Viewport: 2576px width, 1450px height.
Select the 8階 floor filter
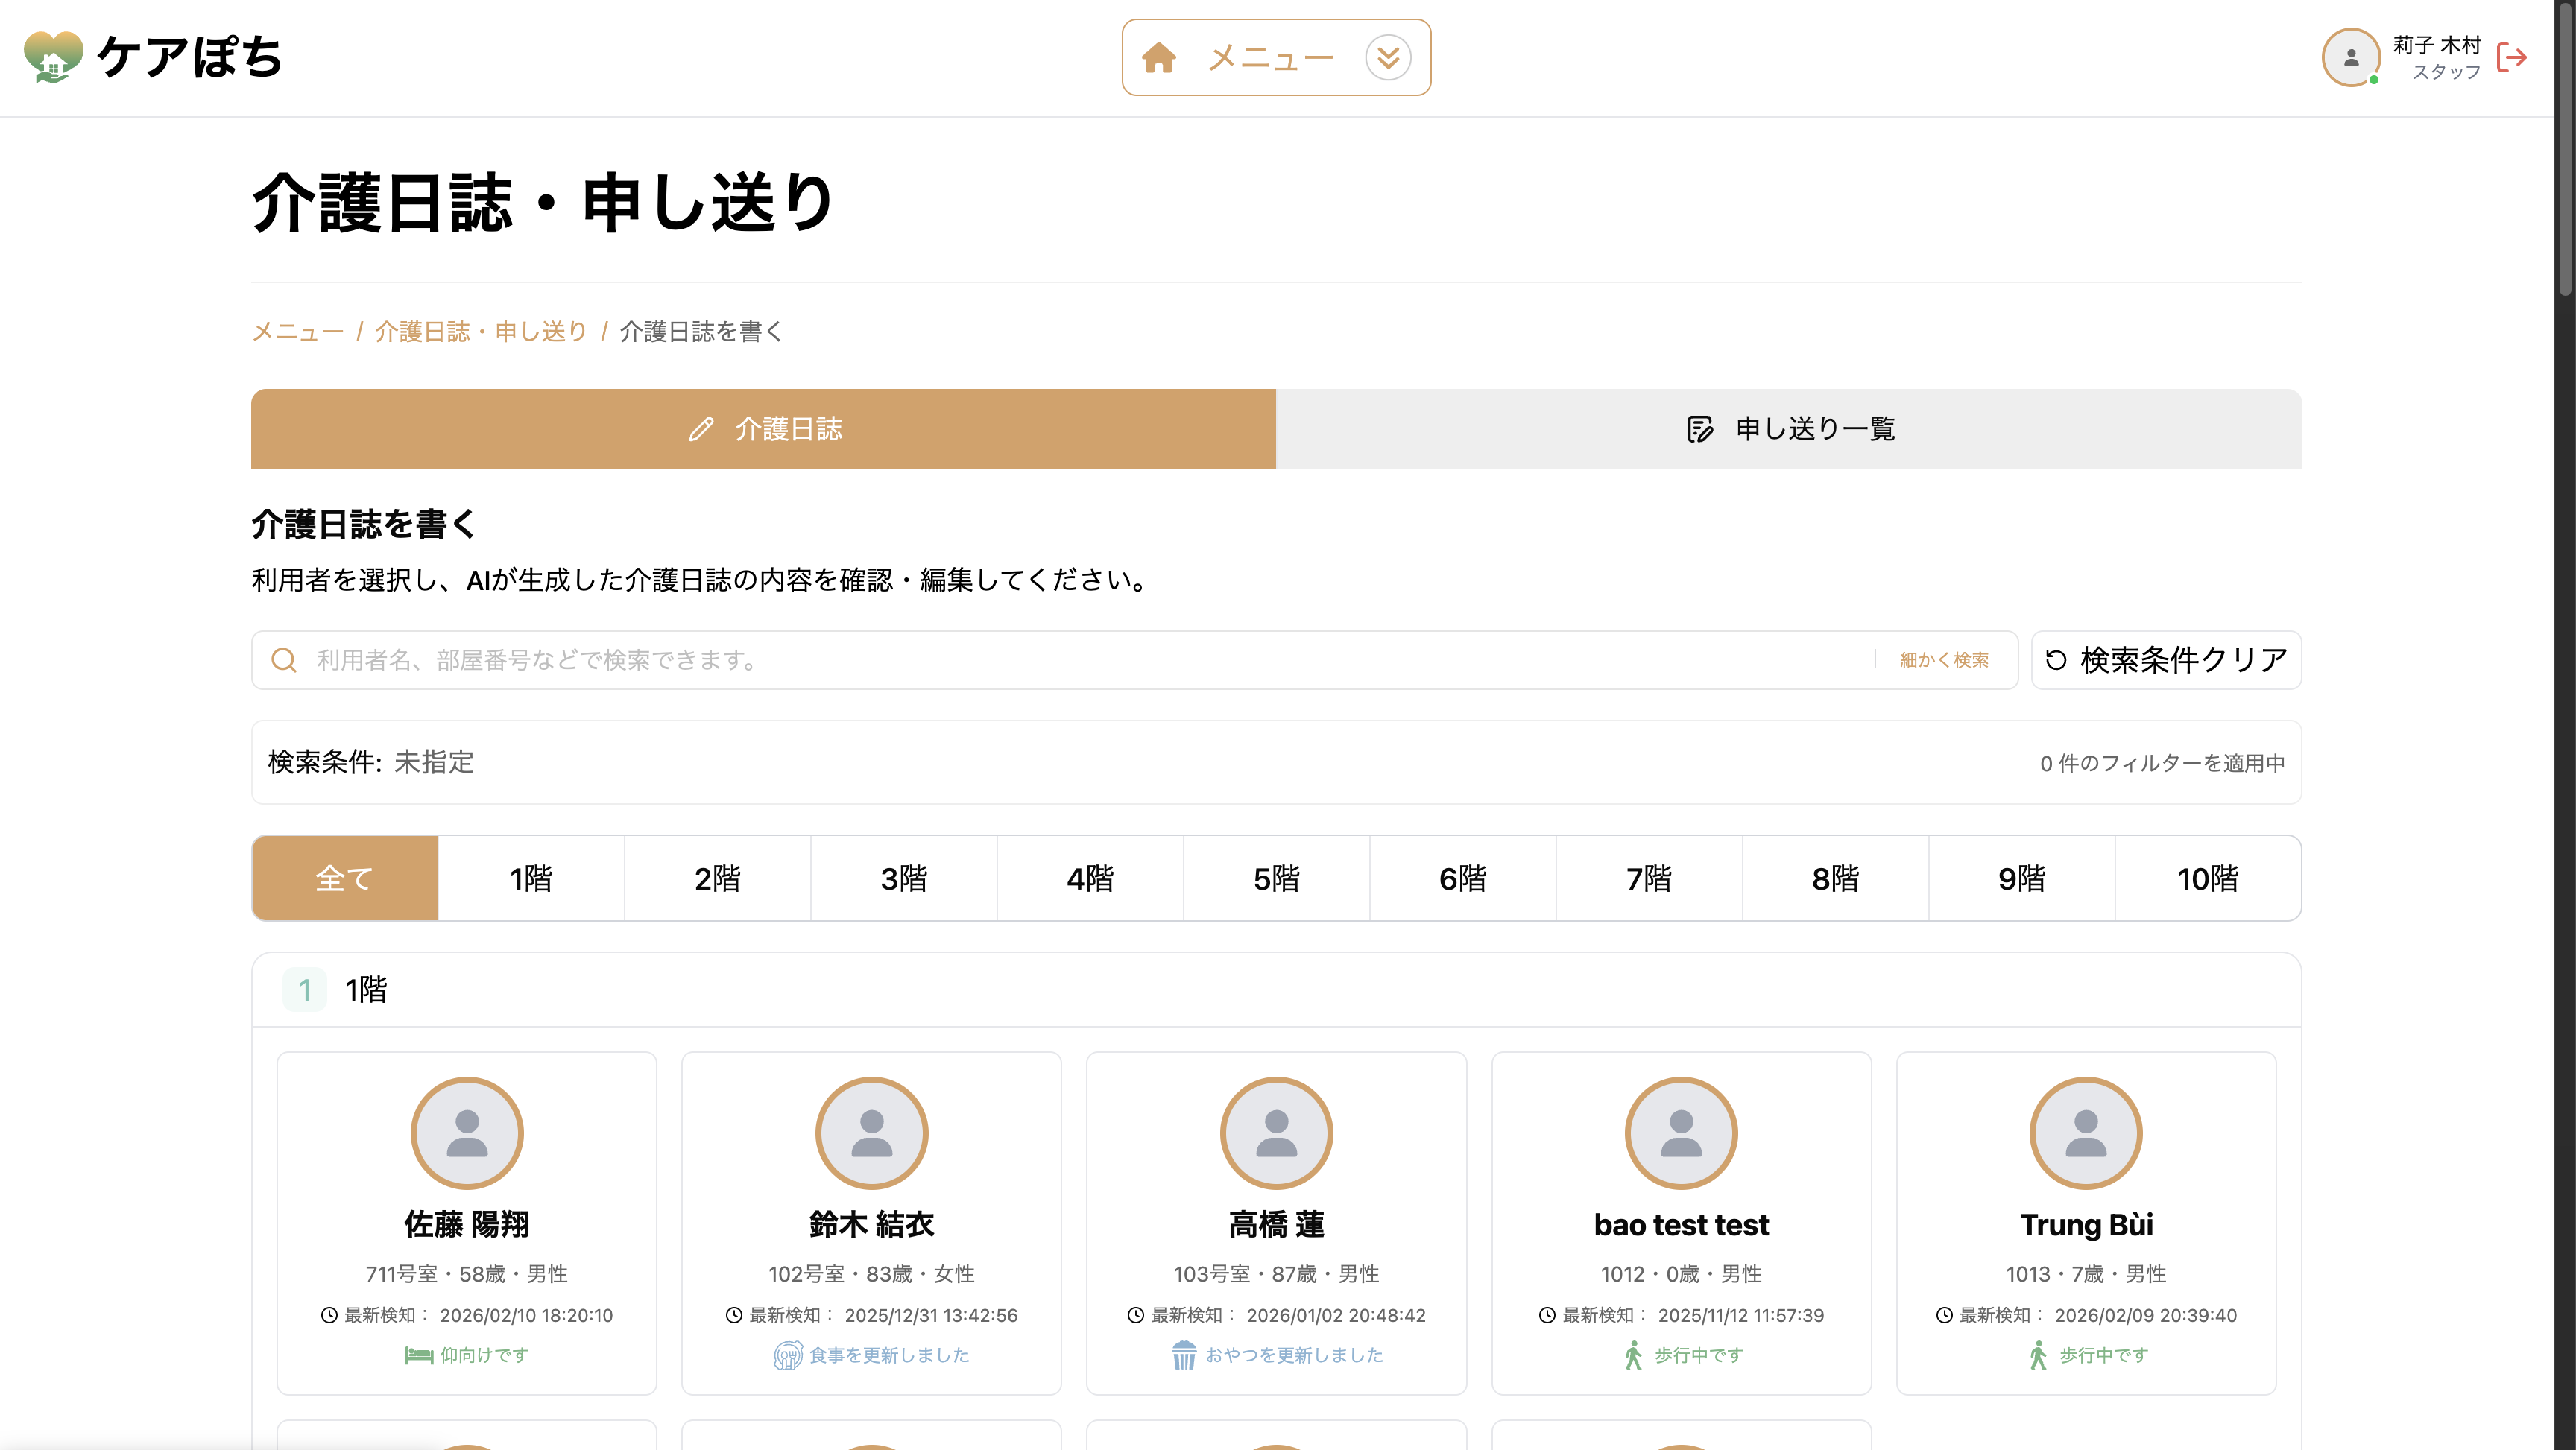[x=1836, y=878]
